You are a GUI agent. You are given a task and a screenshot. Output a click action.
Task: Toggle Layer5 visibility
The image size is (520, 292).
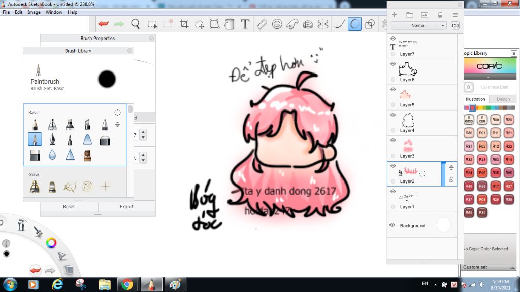pos(393,89)
